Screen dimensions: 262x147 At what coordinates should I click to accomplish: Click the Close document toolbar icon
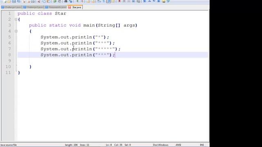[24, 1]
